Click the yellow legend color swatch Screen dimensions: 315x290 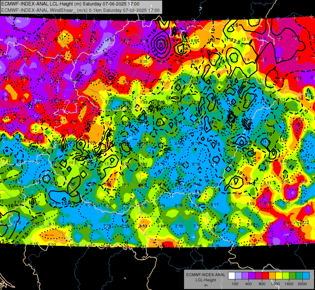click(x=279, y=276)
